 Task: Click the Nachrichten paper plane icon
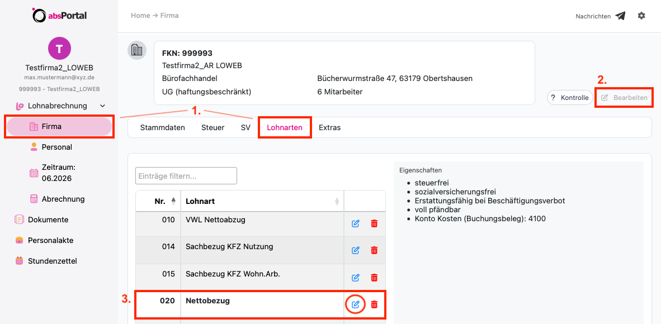coord(620,16)
